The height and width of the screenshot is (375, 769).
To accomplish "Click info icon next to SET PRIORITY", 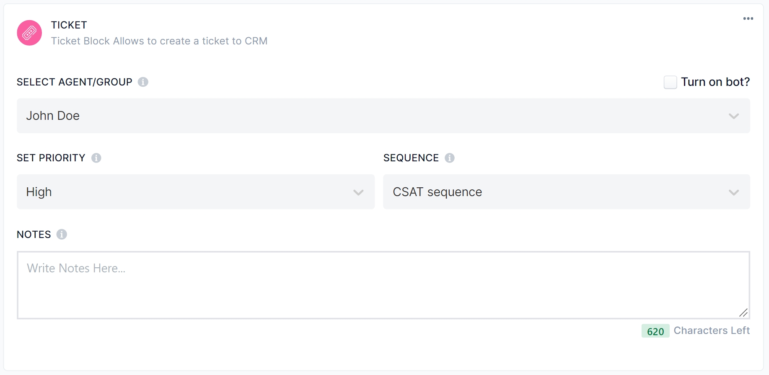I will (x=96, y=158).
